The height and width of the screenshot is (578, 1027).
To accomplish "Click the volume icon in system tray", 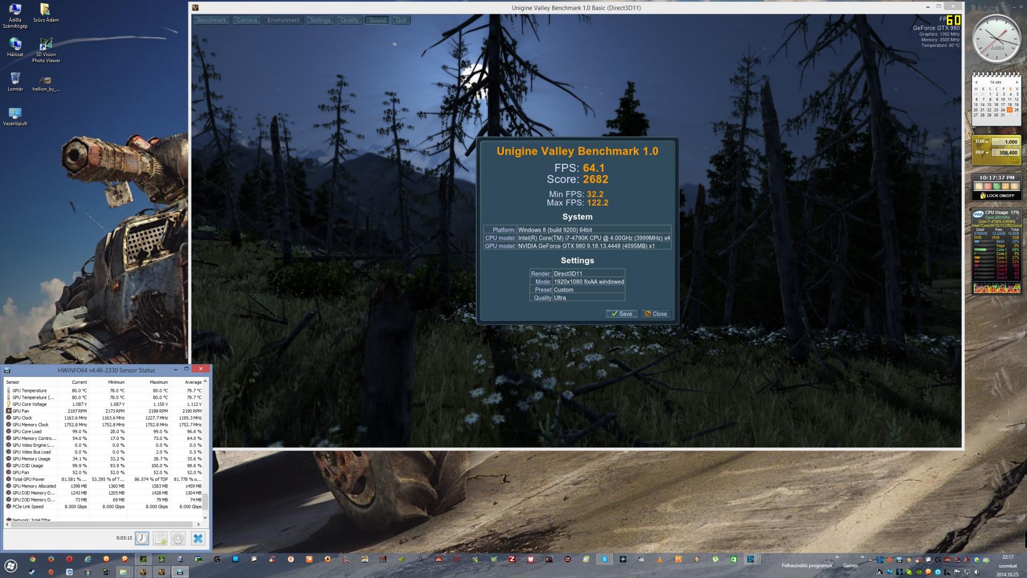I will (x=977, y=572).
